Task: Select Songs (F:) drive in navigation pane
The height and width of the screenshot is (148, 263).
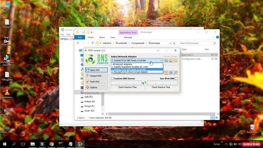Action: click(90, 106)
